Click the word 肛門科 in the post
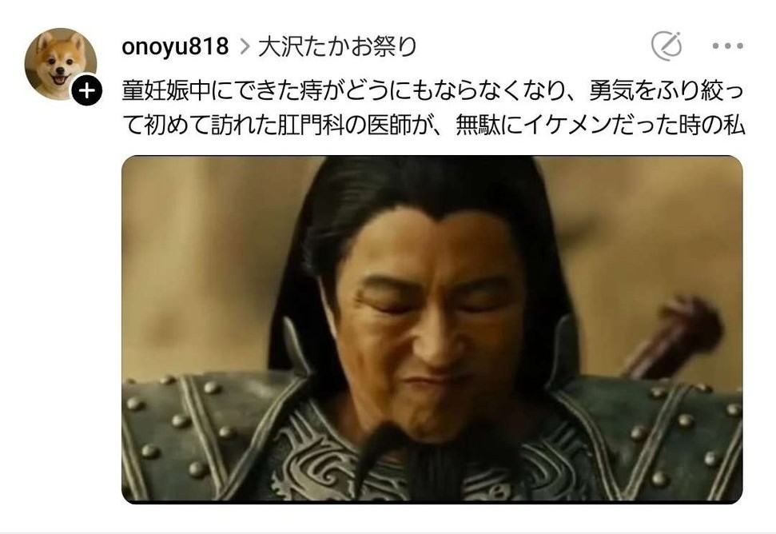This screenshot has width=776, height=534. [x=306, y=126]
